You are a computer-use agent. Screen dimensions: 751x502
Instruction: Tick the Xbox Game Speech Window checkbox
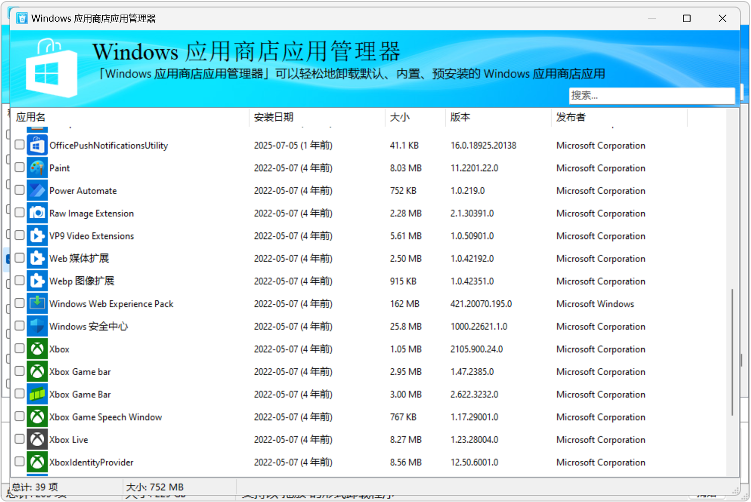click(x=20, y=416)
